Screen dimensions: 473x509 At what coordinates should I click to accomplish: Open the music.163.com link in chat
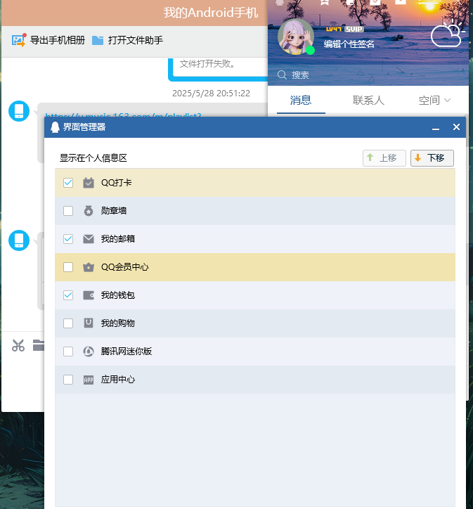click(123, 115)
